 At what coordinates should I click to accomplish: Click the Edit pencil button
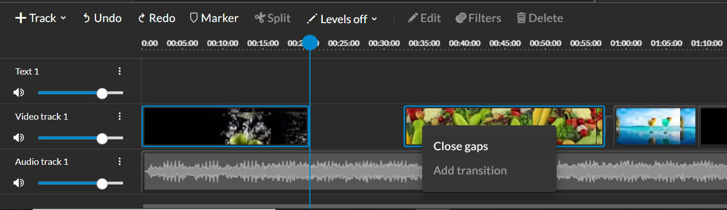click(x=424, y=18)
